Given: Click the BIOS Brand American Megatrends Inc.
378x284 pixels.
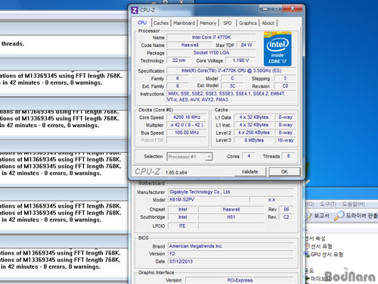Looking at the screenshot, I should pyautogui.click(x=231, y=246).
